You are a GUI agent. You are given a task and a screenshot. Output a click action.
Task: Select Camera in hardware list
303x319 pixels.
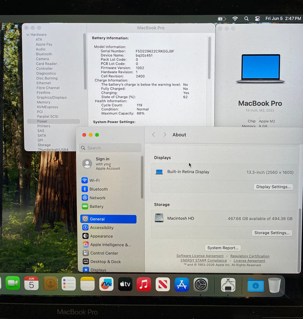pos(42,59)
